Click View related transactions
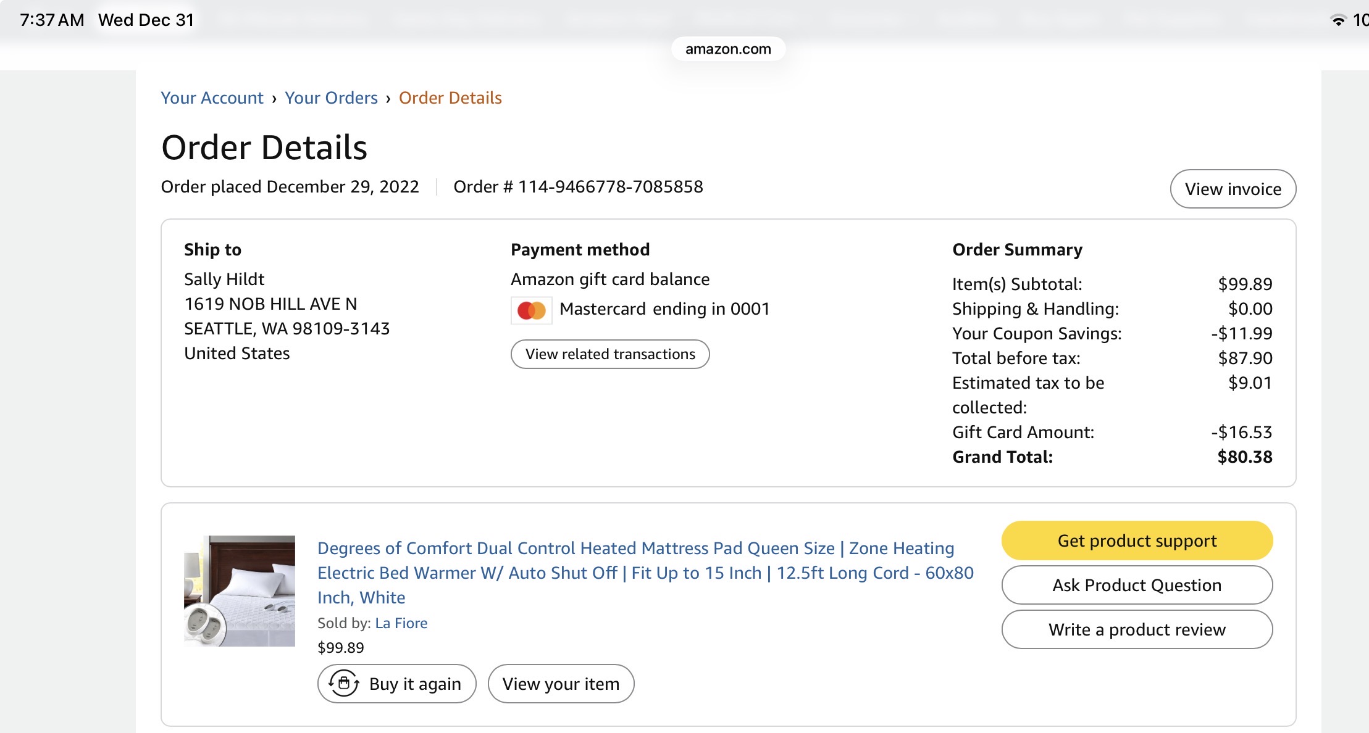The height and width of the screenshot is (733, 1369). [x=610, y=354]
